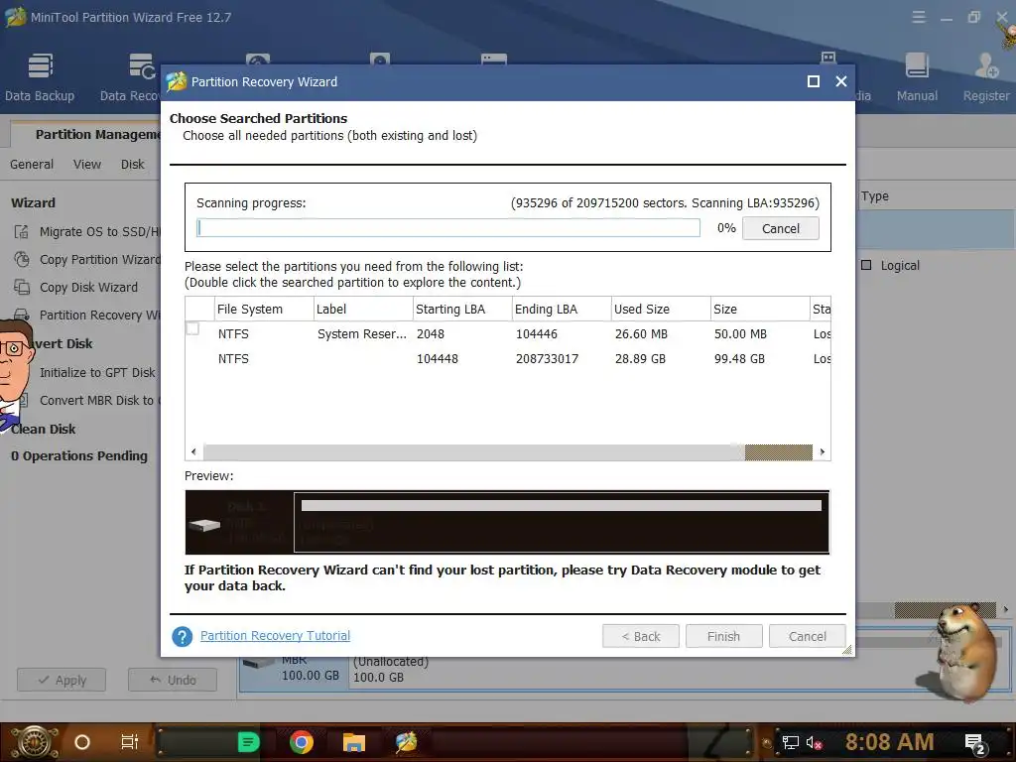The width and height of the screenshot is (1016, 762).
Task: Click the MiniTool icon in the taskbar
Action: point(406,742)
